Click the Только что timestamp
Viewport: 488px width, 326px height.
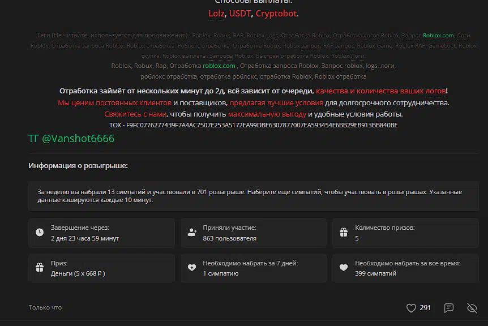pyautogui.click(x=45, y=307)
